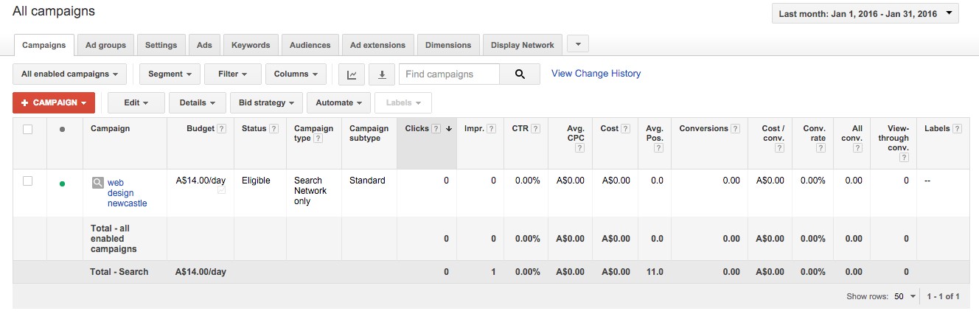Switch to the Display Network tab

(x=522, y=45)
